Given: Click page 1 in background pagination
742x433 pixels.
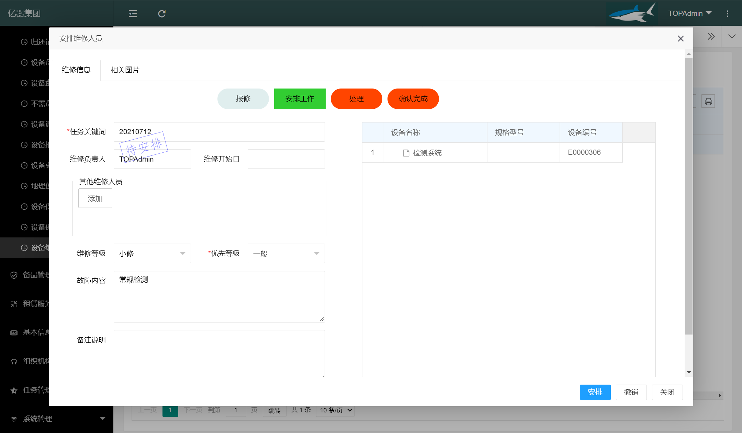Looking at the screenshot, I should (x=170, y=411).
